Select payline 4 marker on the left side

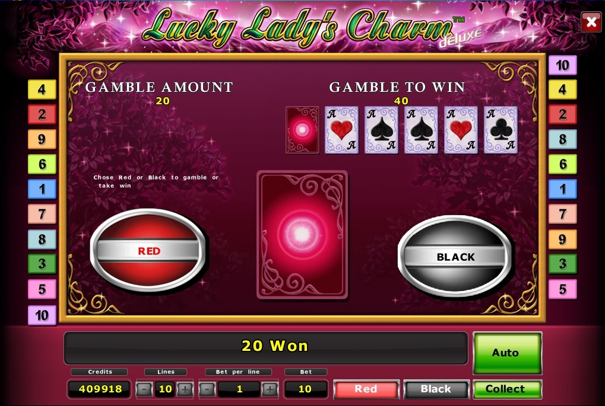tap(42, 89)
